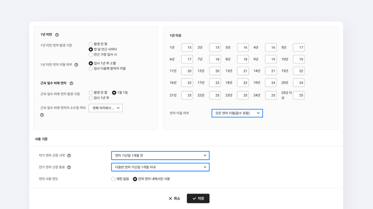Click the 7년 annual leave days field

click(215, 59)
